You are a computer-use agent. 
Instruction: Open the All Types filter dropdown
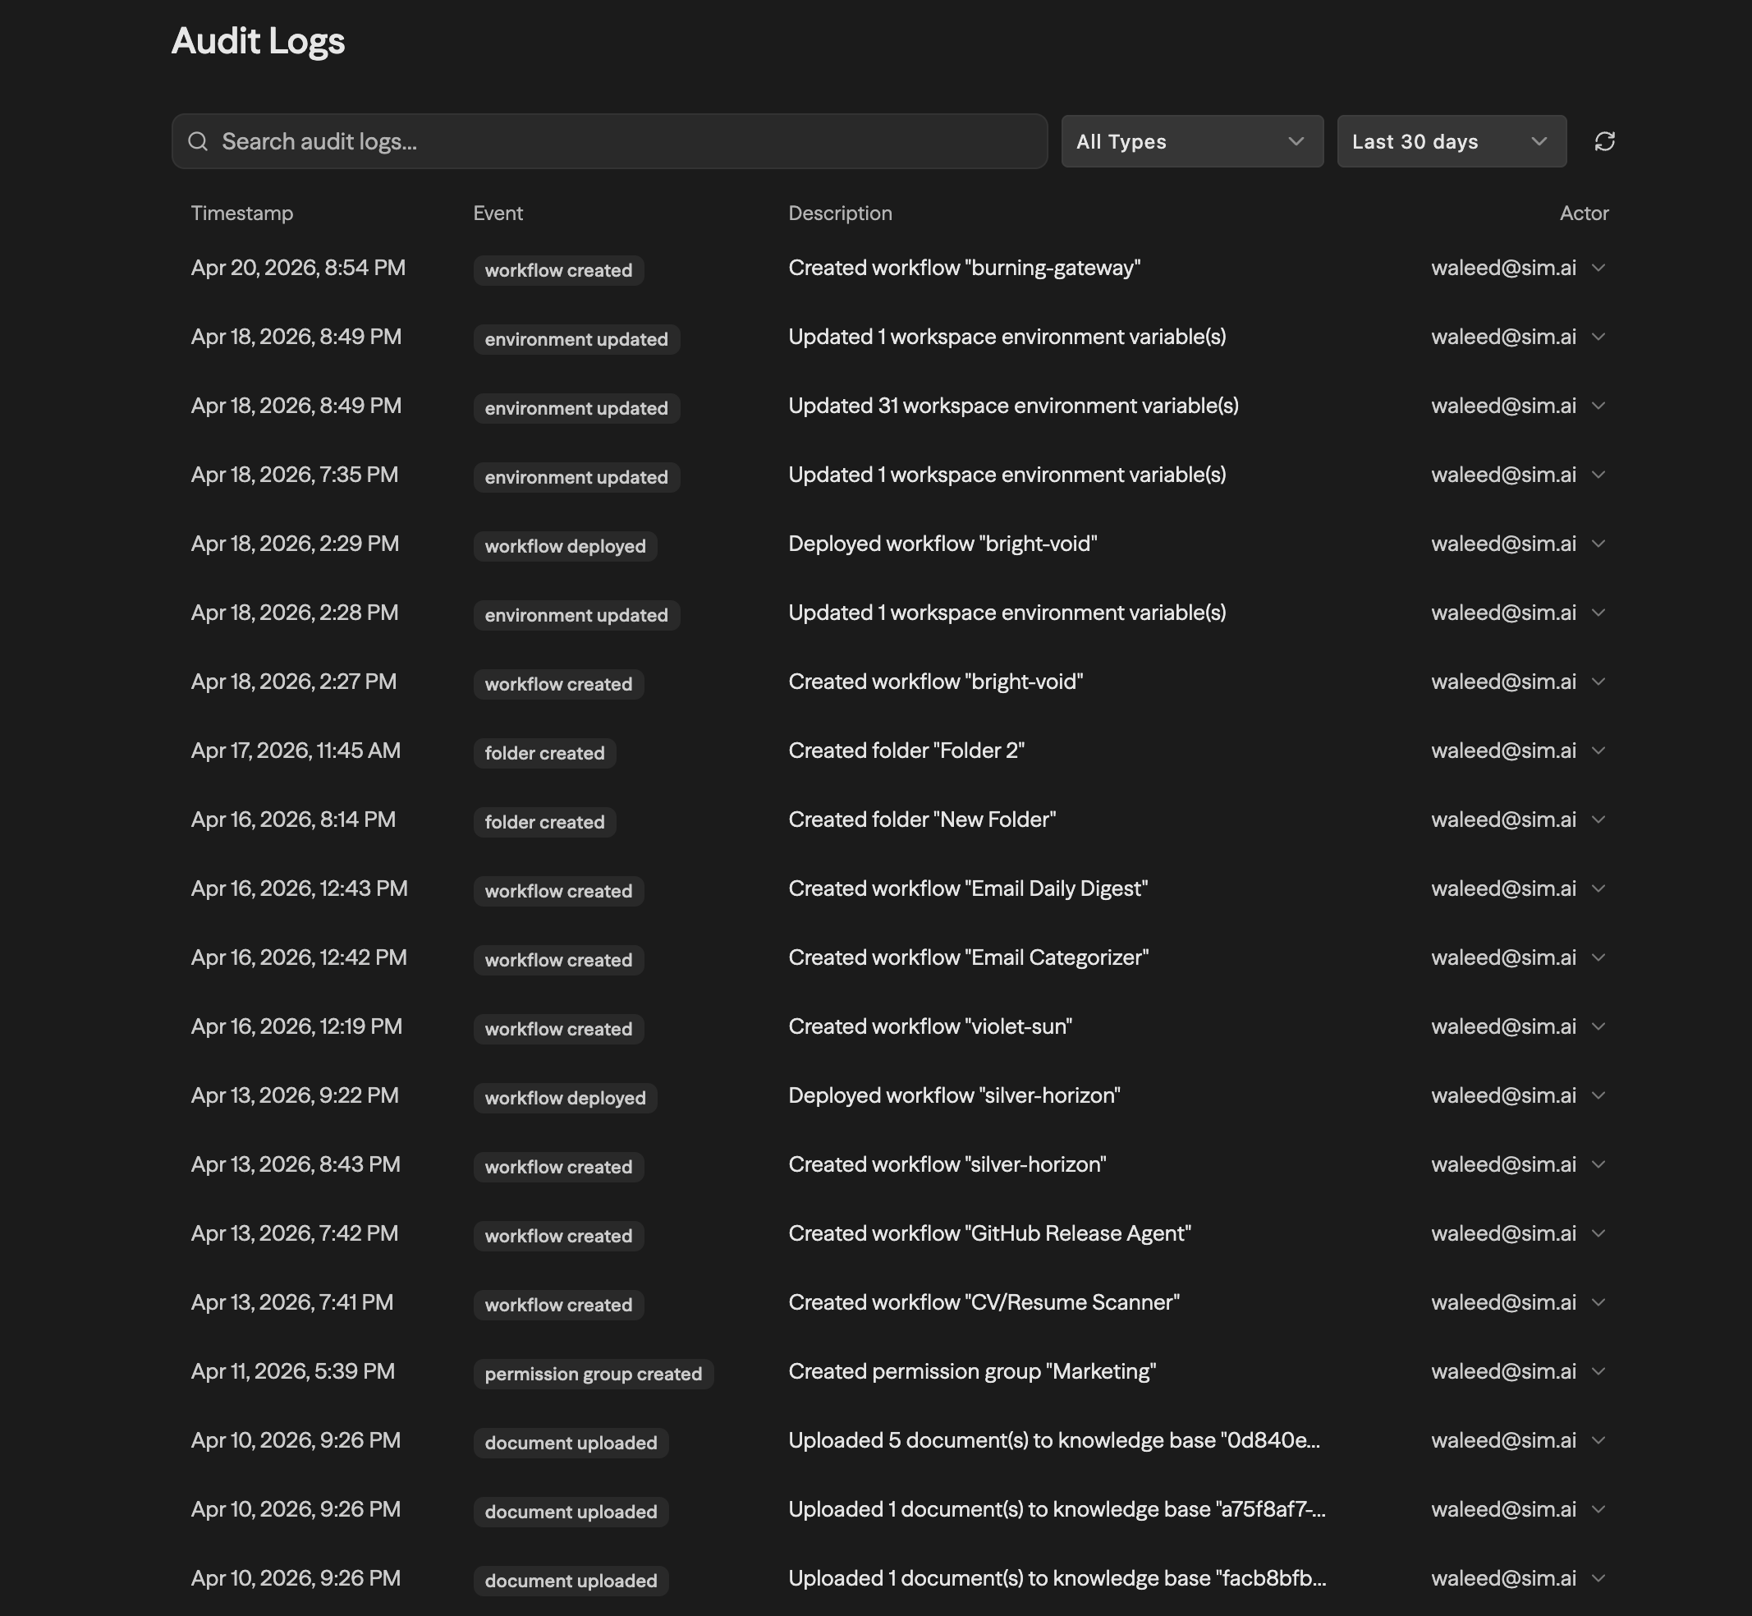click(x=1191, y=140)
